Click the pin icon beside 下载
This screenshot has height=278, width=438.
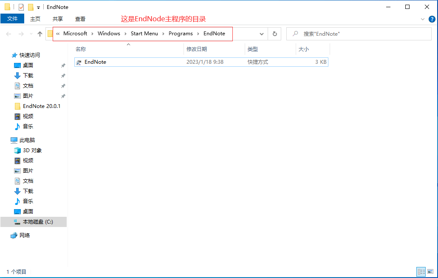pyautogui.click(x=63, y=76)
